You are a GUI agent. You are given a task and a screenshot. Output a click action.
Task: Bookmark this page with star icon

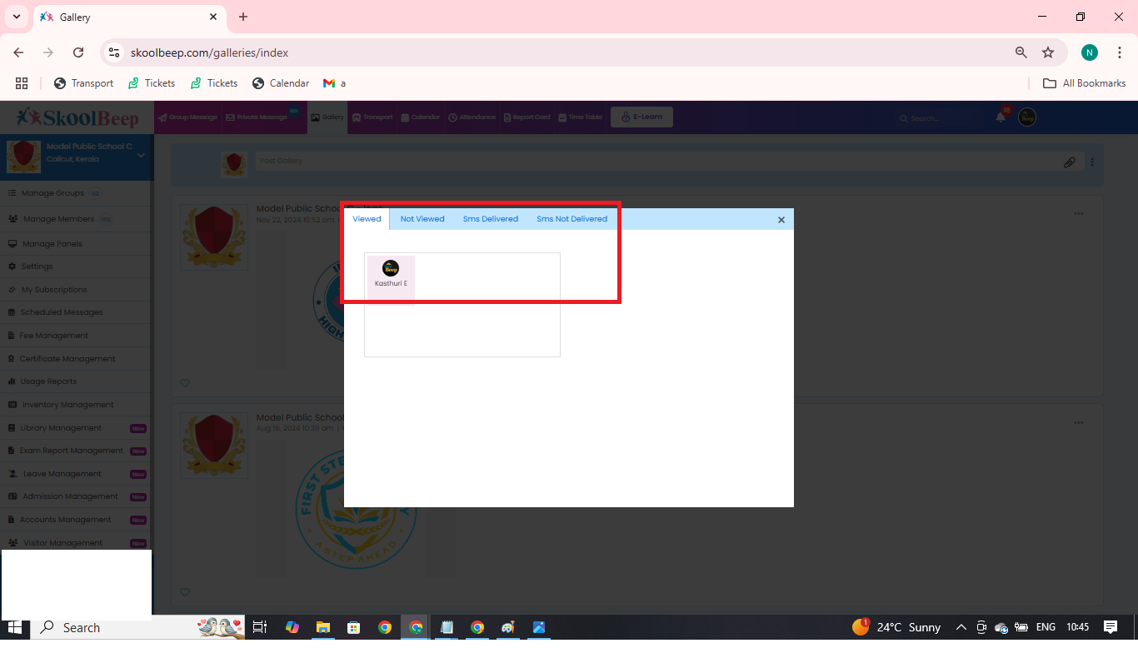[x=1048, y=52]
